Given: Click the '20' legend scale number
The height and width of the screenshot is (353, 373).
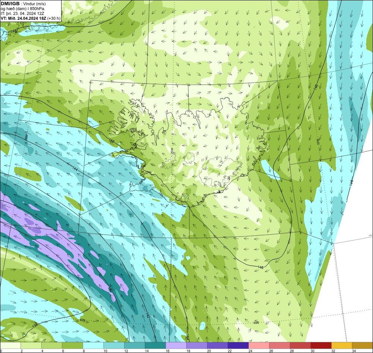Looking at the screenshot, I should click(x=209, y=351).
